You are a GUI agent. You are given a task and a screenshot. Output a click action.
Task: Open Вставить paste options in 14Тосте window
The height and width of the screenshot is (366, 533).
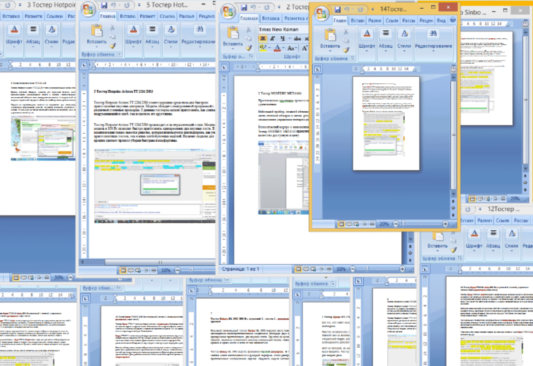[330, 48]
